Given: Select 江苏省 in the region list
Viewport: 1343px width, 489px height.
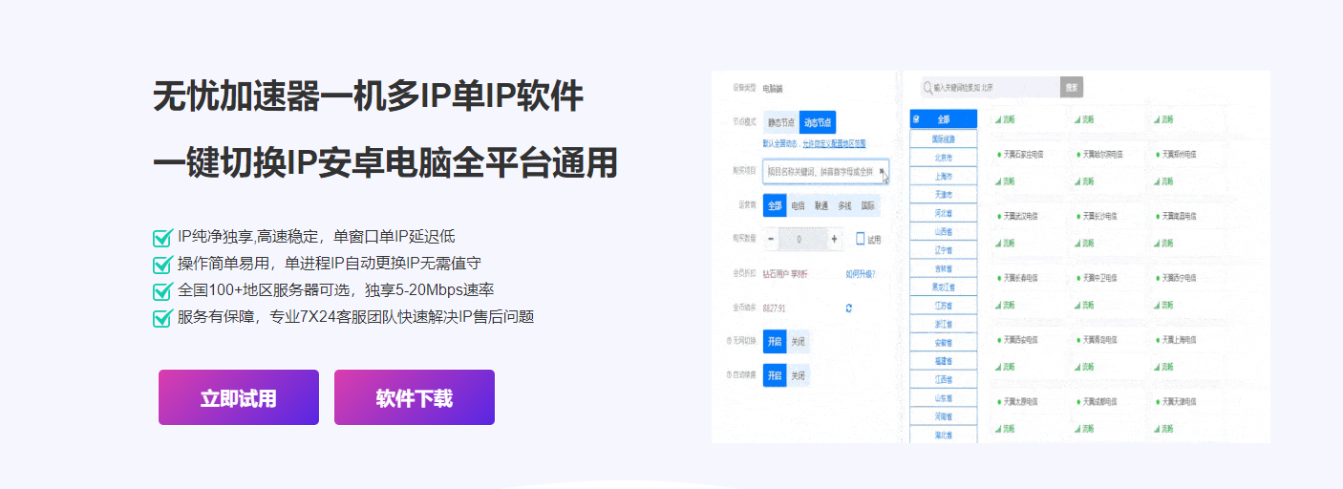Looking at the screenshot, I should (x=944, y=306).
